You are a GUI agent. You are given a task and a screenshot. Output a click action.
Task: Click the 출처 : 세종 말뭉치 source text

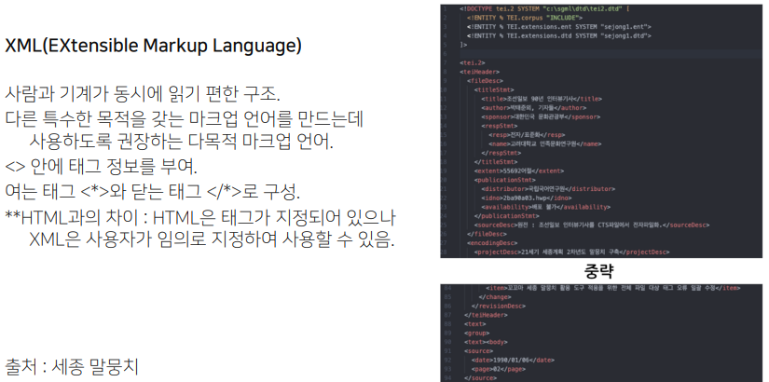[x=72, y=365]
